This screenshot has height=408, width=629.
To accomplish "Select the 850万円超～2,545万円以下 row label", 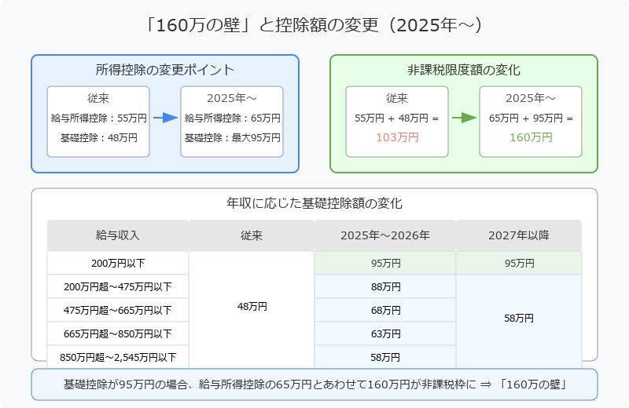I will coord(118,357).
